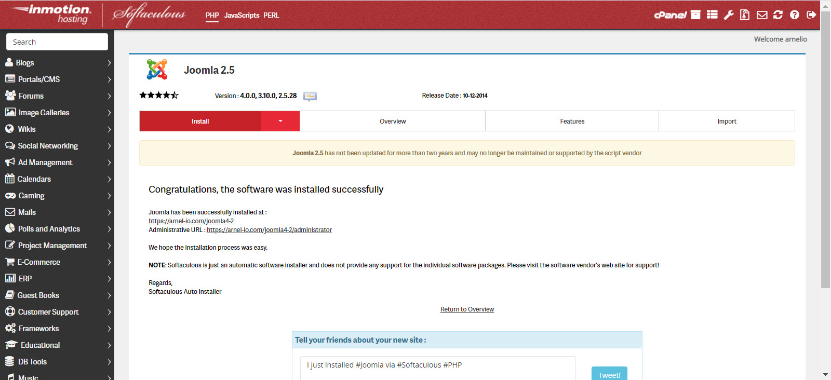Click the Calendars icon in sidebar
Viewport: 831px width, 380px height.
pyautogui.click(x=10, y=179)
